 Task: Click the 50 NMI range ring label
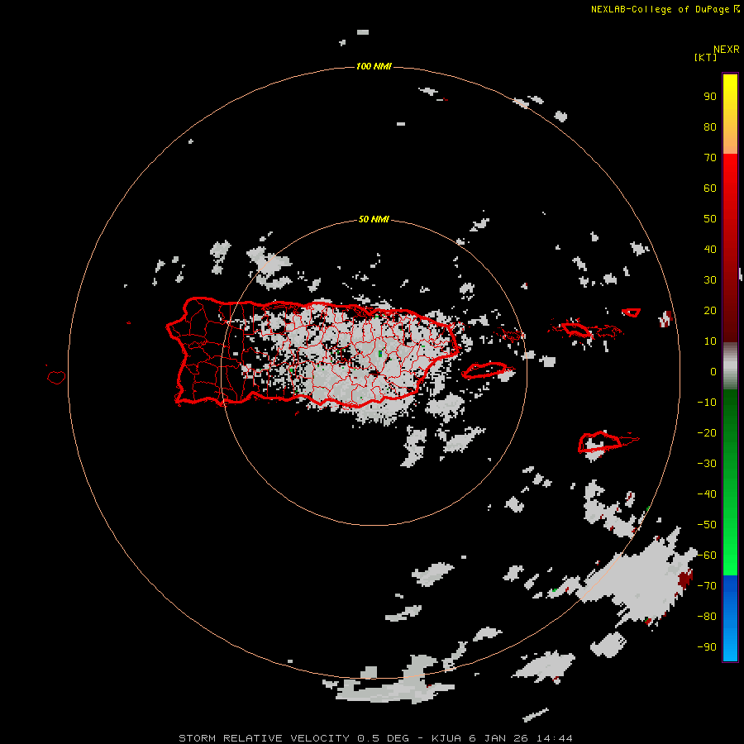tap(374, 219)
